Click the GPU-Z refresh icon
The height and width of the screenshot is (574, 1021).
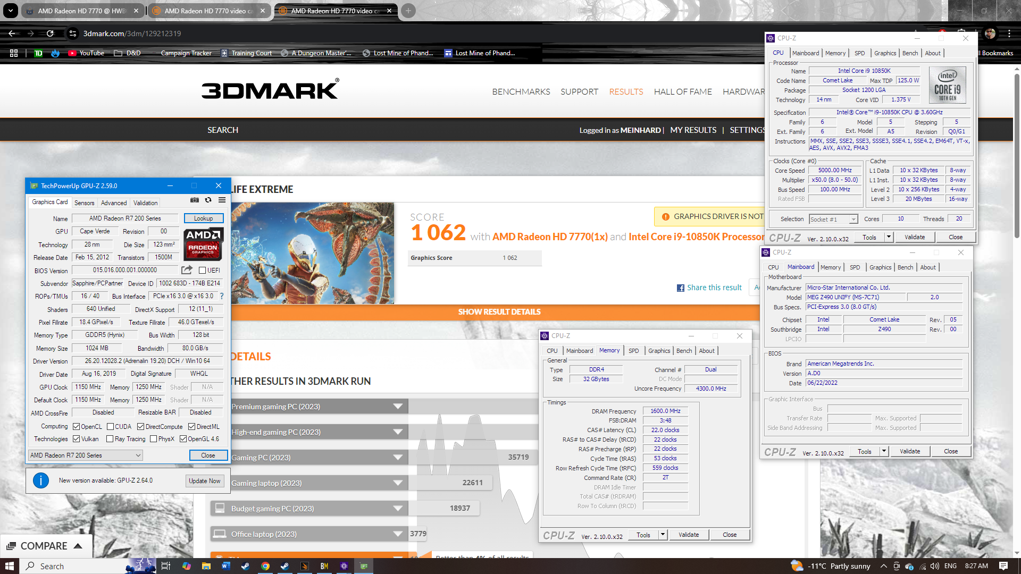[208, 200]
